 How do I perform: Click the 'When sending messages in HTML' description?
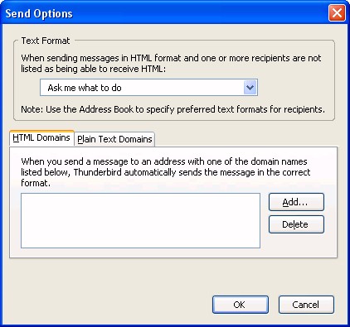tap(171, 58)
